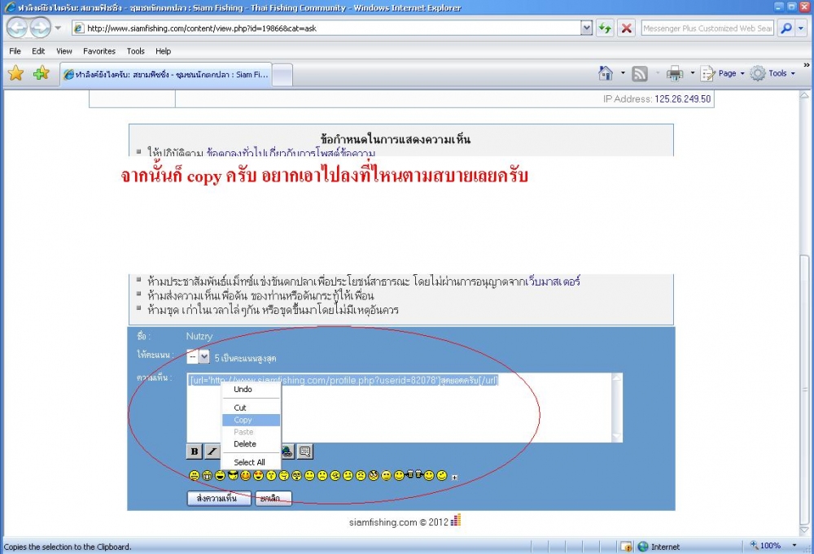This screenshot has height=554, width=814.
Task: Open the Edit menu
Action: [38, 50]
